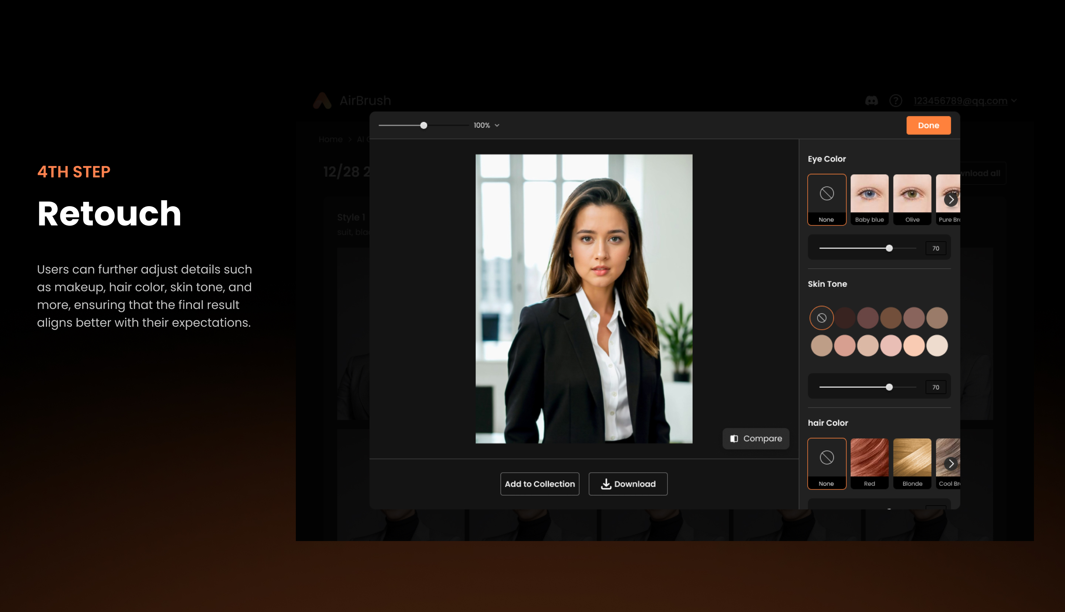
Task: Click the Done button
Action: click(x=928, y=125)
